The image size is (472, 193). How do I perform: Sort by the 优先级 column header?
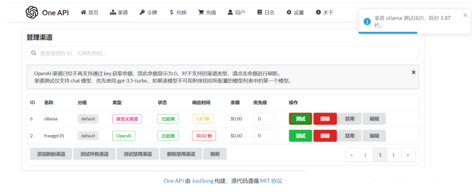tap(260, 102)
